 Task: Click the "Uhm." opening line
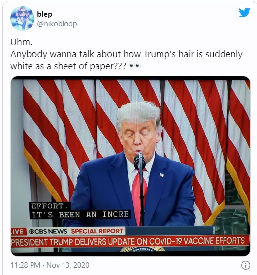[21, 42]
